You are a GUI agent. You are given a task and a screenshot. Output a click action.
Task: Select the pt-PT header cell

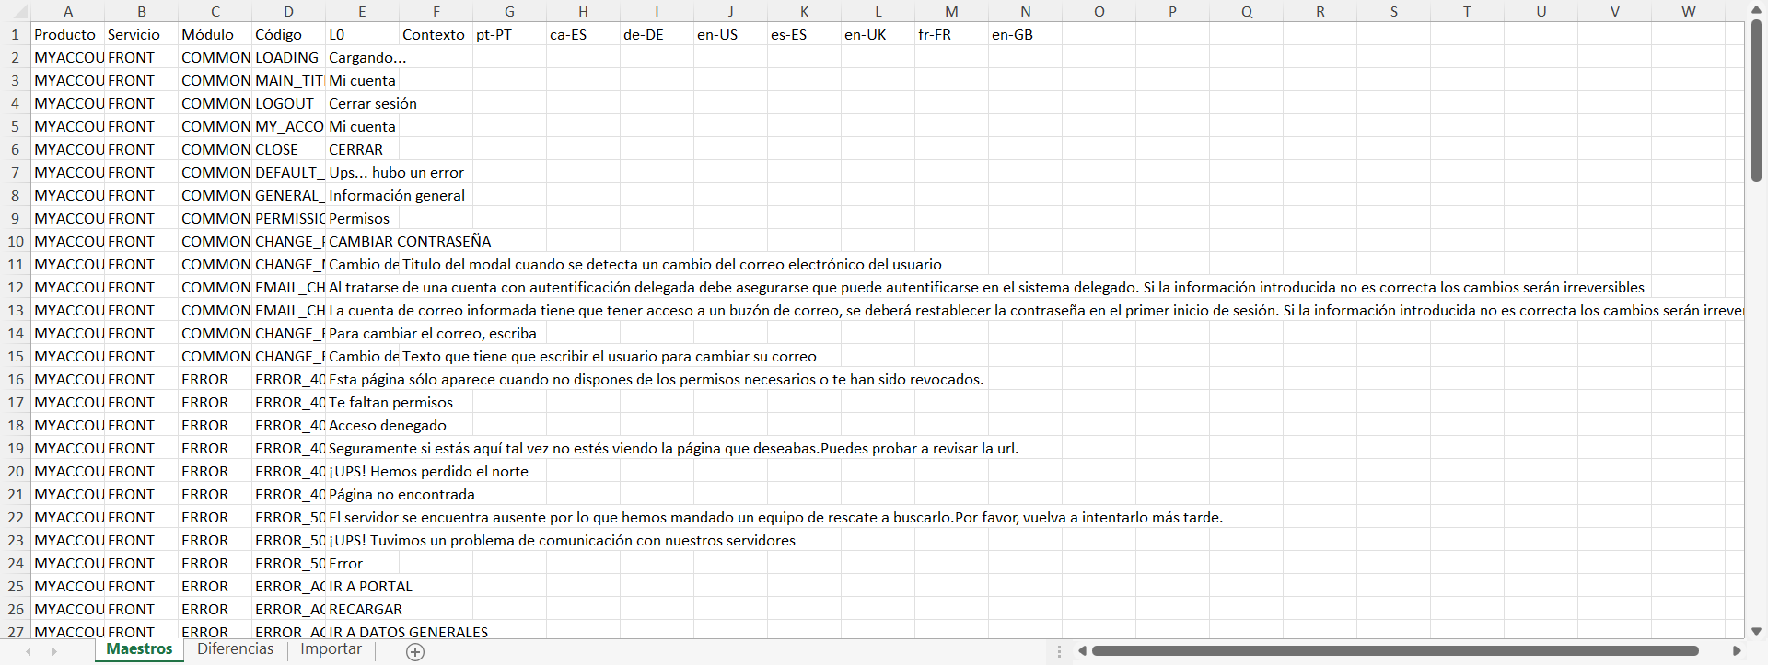click(510, 34)
